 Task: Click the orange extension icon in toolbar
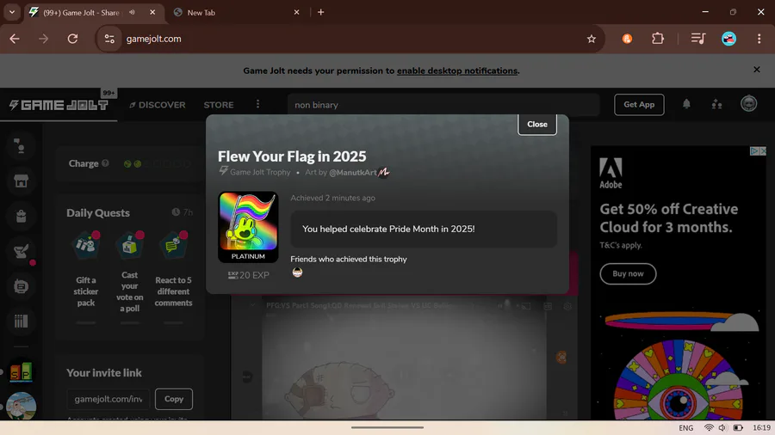pos(627,39)
